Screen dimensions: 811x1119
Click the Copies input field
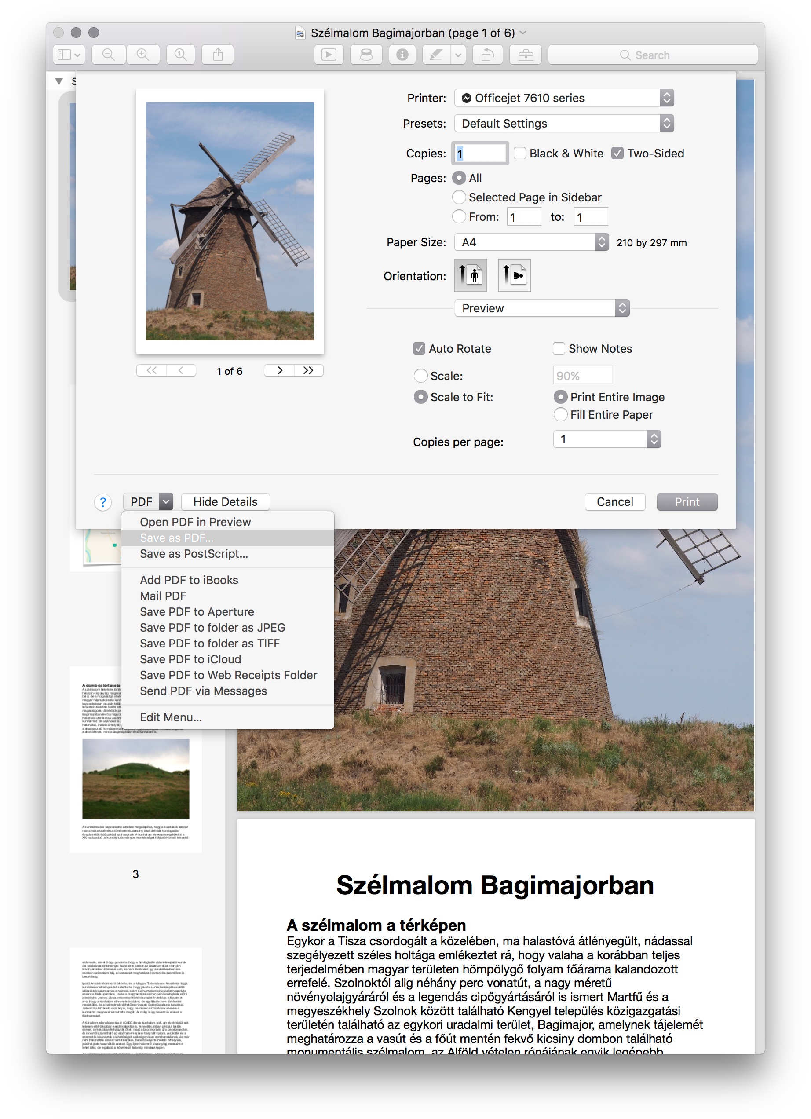click(x=479, y=154)
